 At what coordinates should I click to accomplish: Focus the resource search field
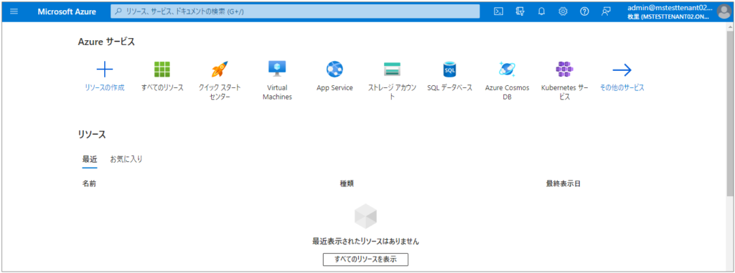[x=295, y=11]
